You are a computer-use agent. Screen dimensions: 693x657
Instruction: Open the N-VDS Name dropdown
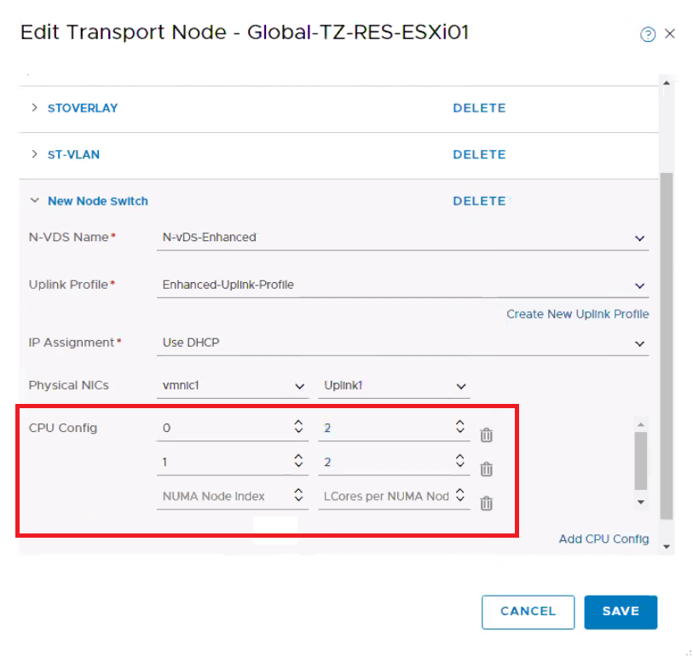pyautogui.click(x=639, y=239)
